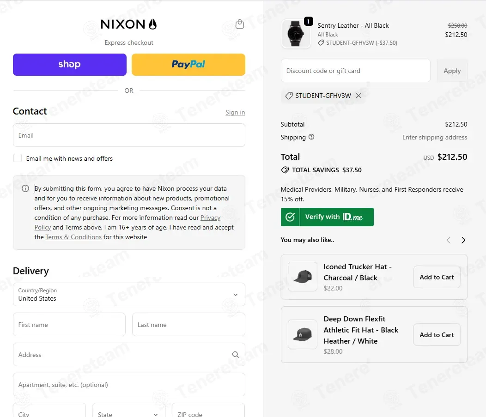Click the total savings tag icon
Image resolution: width=486 pixels, height=417 pixels.
tap(285, 170)
